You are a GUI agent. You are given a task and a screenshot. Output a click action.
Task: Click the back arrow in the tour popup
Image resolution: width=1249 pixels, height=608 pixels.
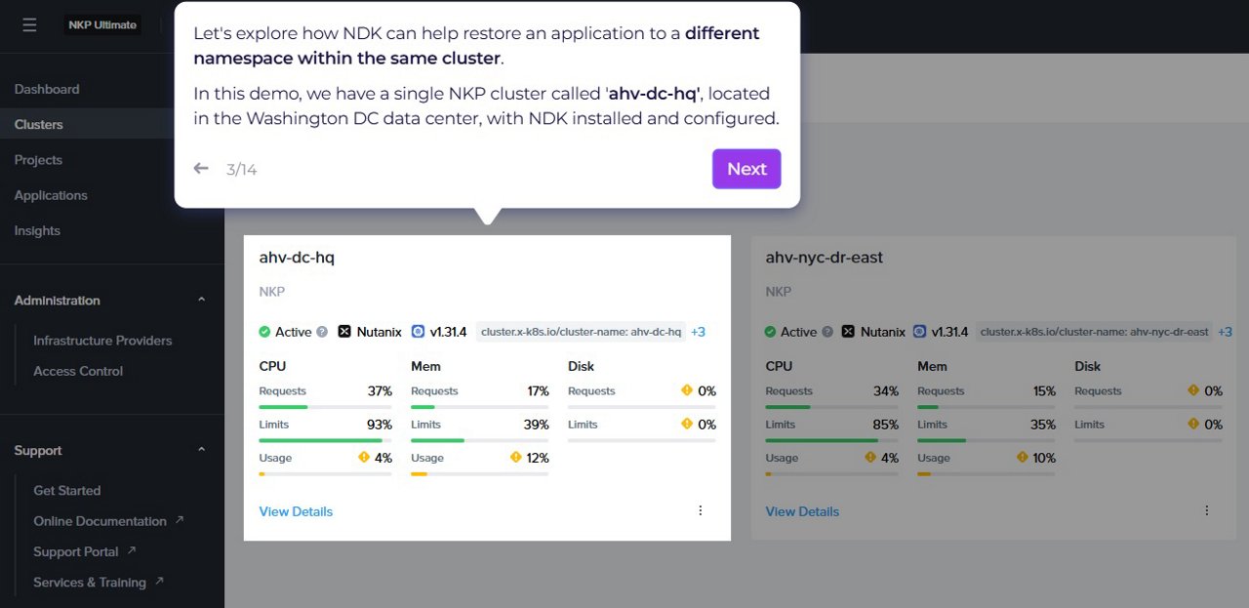pos(201,169)
